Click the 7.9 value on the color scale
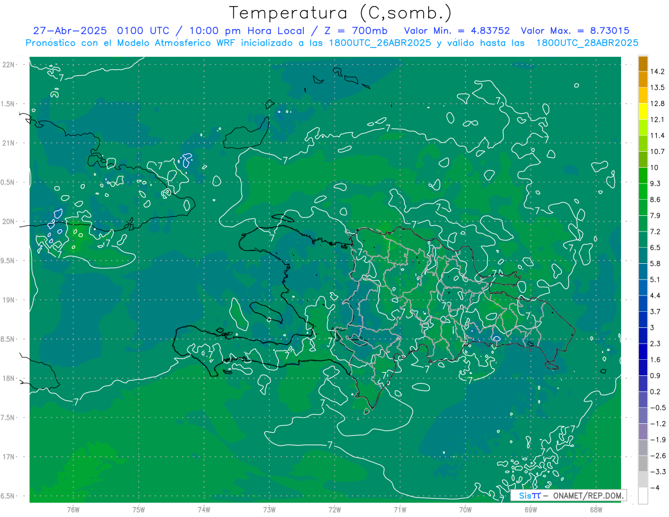 coord(656,215)
